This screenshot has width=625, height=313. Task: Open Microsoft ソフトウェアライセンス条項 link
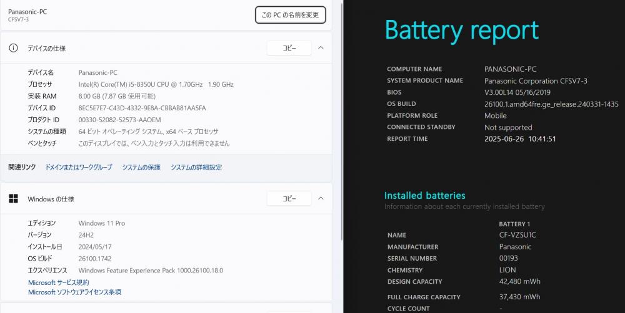click(x=74, y=292)
